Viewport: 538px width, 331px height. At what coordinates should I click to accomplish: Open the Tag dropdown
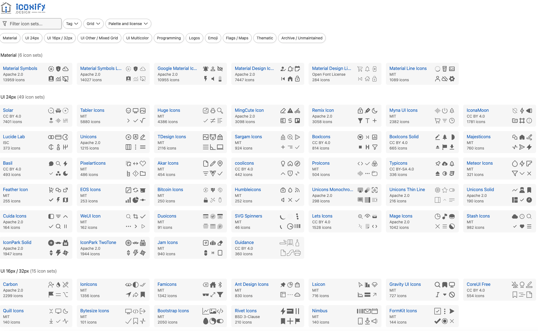[72, 24]
